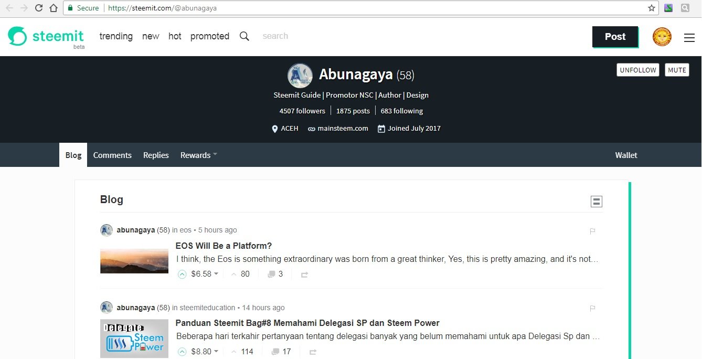Open the EOS Will Be a Platform? post title
Image resolution: width=702 pixels, height=359 pixels.
point(224,246)
